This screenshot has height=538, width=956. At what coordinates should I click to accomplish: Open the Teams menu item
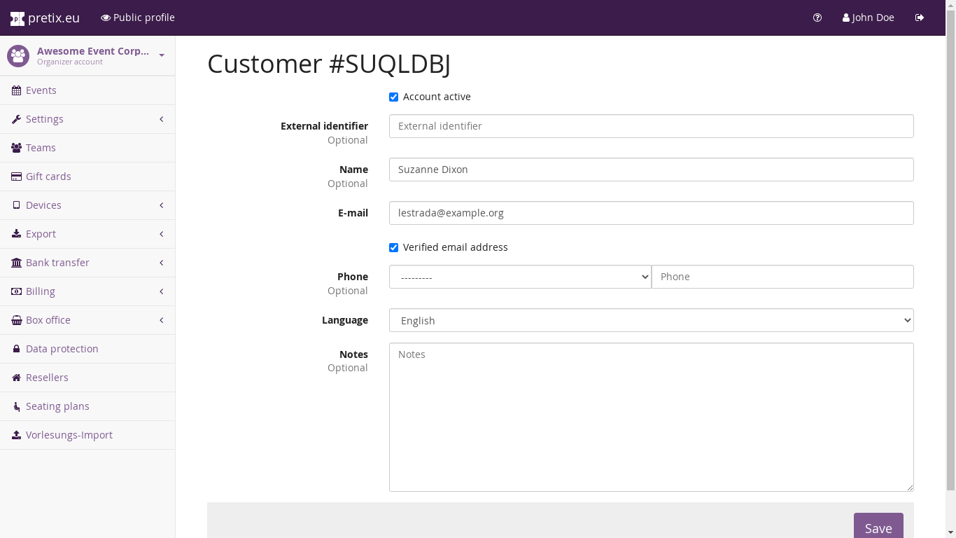click(x=41, y=148)
